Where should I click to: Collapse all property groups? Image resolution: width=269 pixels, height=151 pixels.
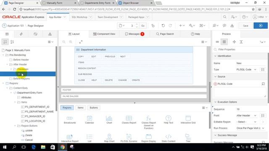click(234, 42)
